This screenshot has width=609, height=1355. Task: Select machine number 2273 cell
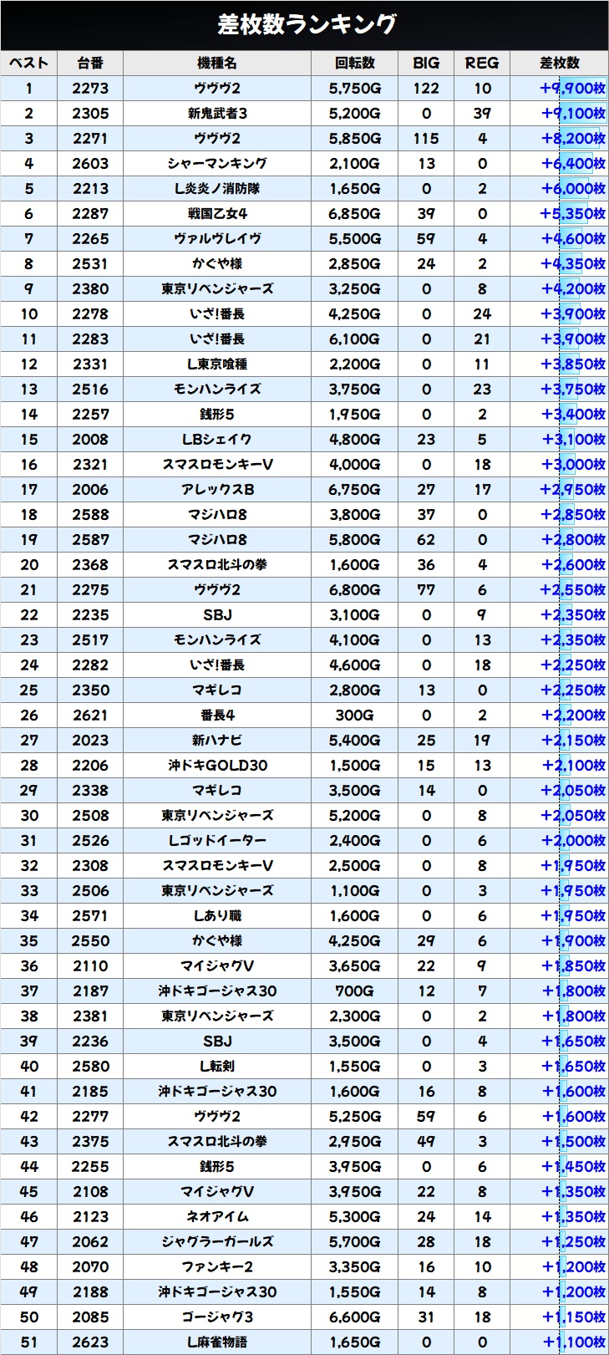tap(90, 88)
